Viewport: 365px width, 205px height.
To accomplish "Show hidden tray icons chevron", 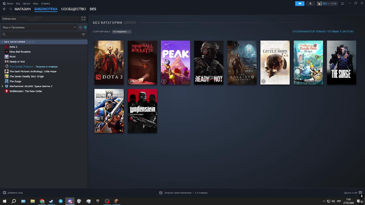I will tap(324, 201).
